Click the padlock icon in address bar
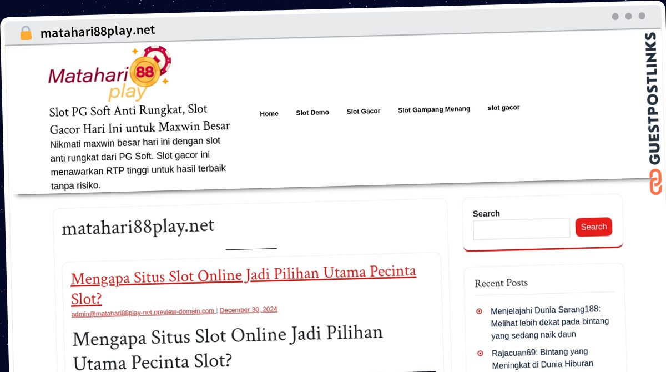Screen dimensions: 666x372 pyautogui.click(x=26, y=33)
